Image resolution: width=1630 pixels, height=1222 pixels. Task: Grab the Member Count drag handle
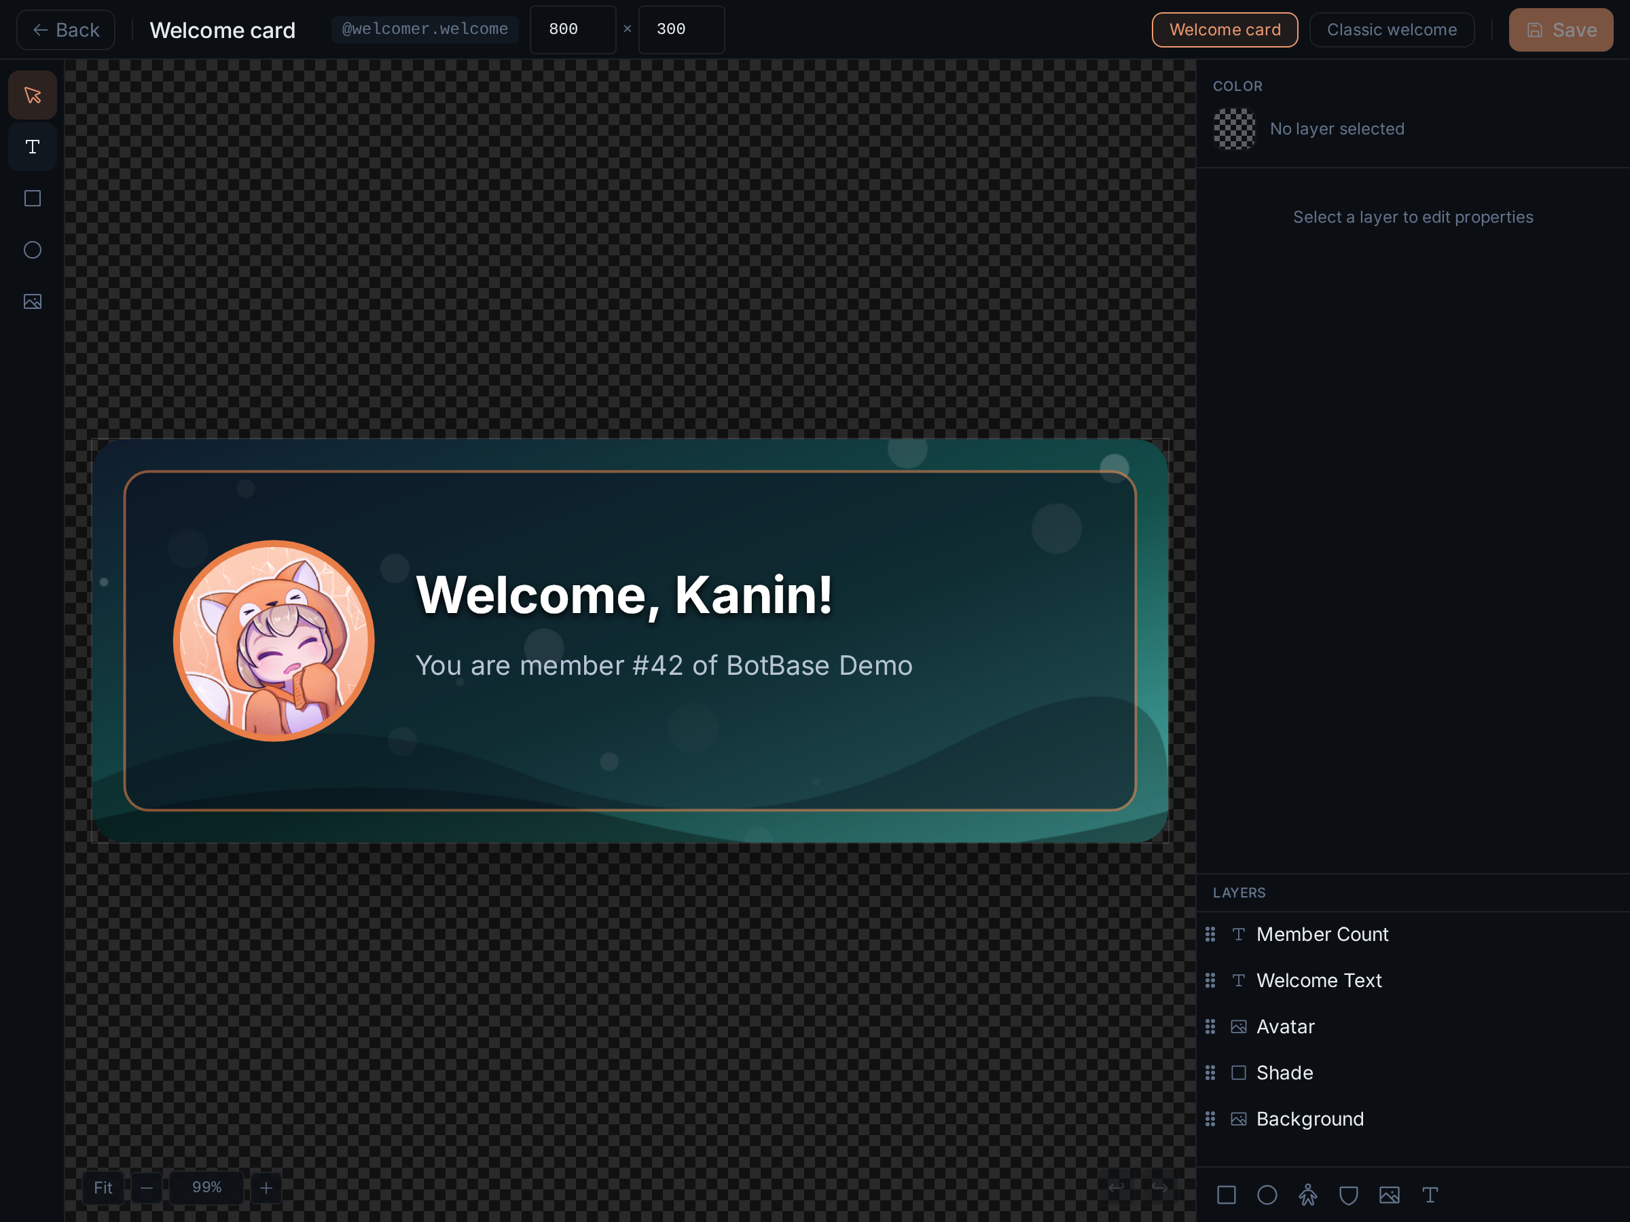pyautogui.click(x=1210, y=934)
